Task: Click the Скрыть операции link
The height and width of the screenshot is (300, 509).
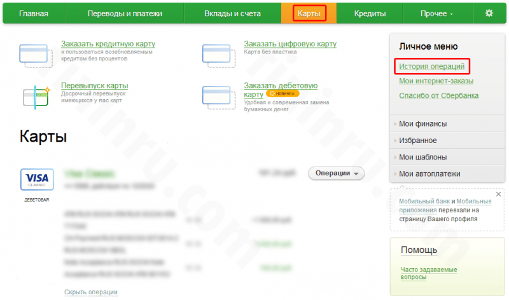Action: pyautogui.click(x=91, y=292)
